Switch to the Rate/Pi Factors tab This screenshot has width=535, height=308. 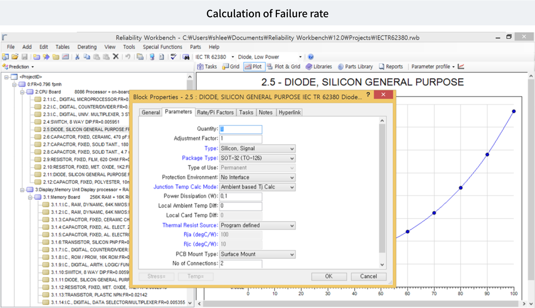216,112
